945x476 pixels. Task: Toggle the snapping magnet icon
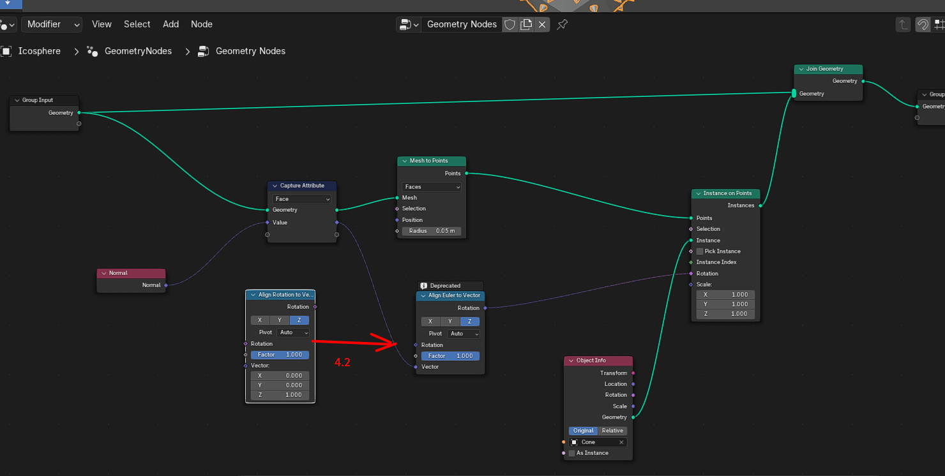[x=923, y=24]
